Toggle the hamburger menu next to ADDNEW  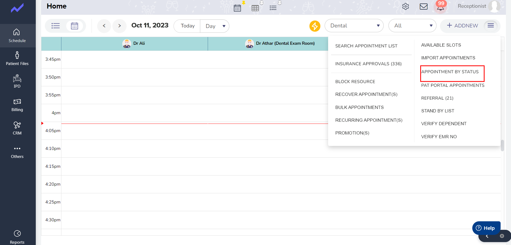click(x=491, y=26)
